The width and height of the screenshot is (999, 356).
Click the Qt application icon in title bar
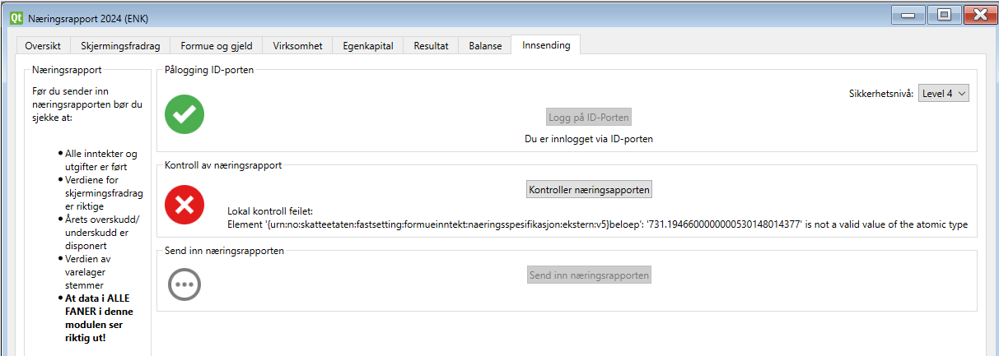(x=16, y=16)
